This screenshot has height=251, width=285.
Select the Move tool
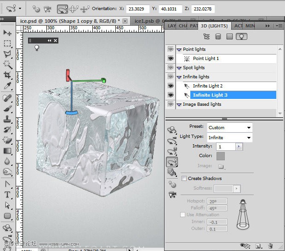coord(7,33)
